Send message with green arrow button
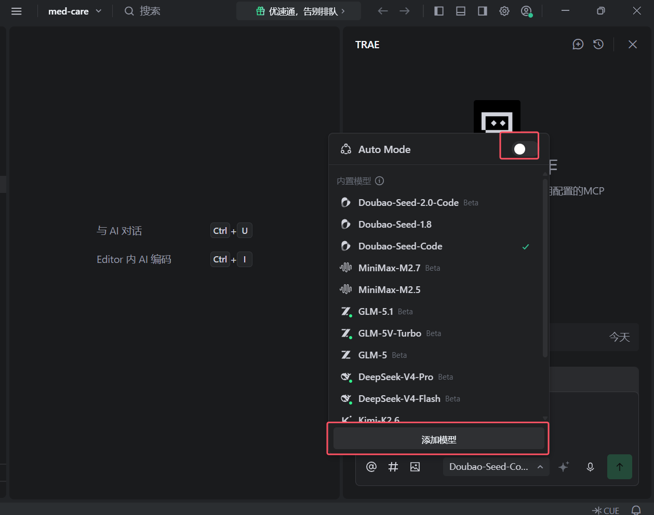 click(x=620, y=467)
